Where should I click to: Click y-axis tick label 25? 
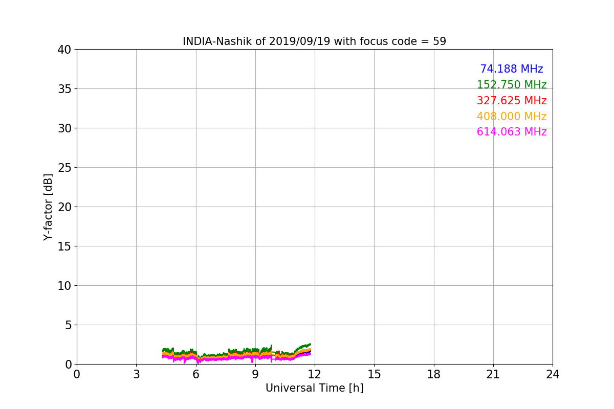pyautogui.click(x=64, y=168)
